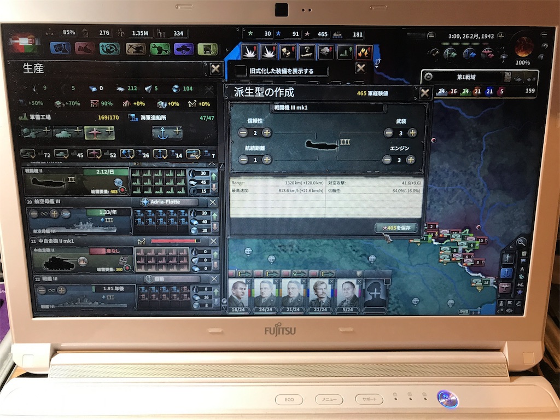Open the purple Recruit and Deploy tank icon
The width and height of the screenshot is (560, 420).
pos(184,49)
